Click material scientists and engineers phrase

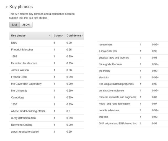point(117,97)
